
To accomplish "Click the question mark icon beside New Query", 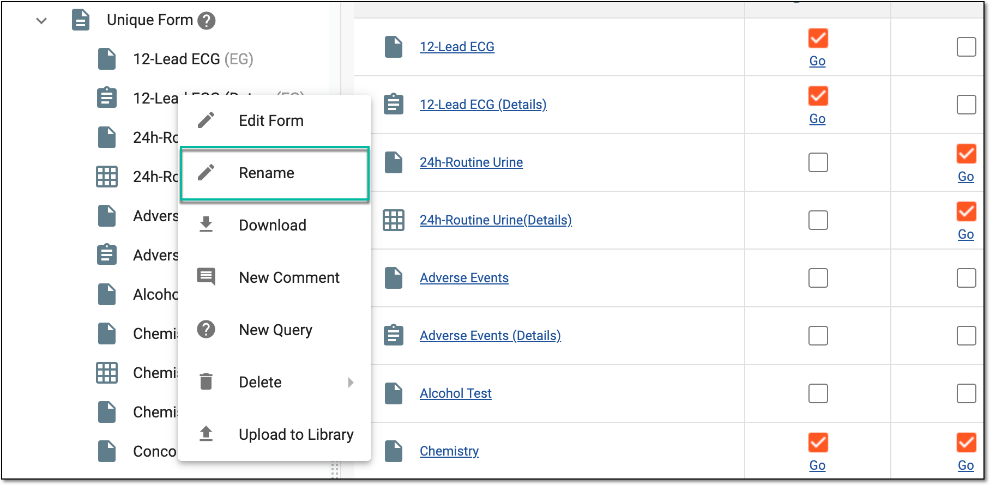I will tap(206, 329).
